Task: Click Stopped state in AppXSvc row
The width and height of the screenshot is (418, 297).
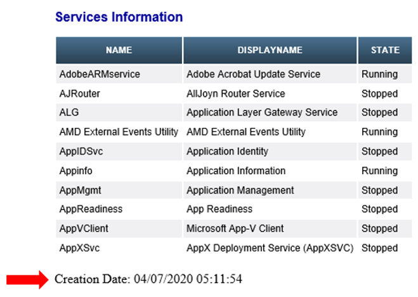Action: tap(385, 248)
